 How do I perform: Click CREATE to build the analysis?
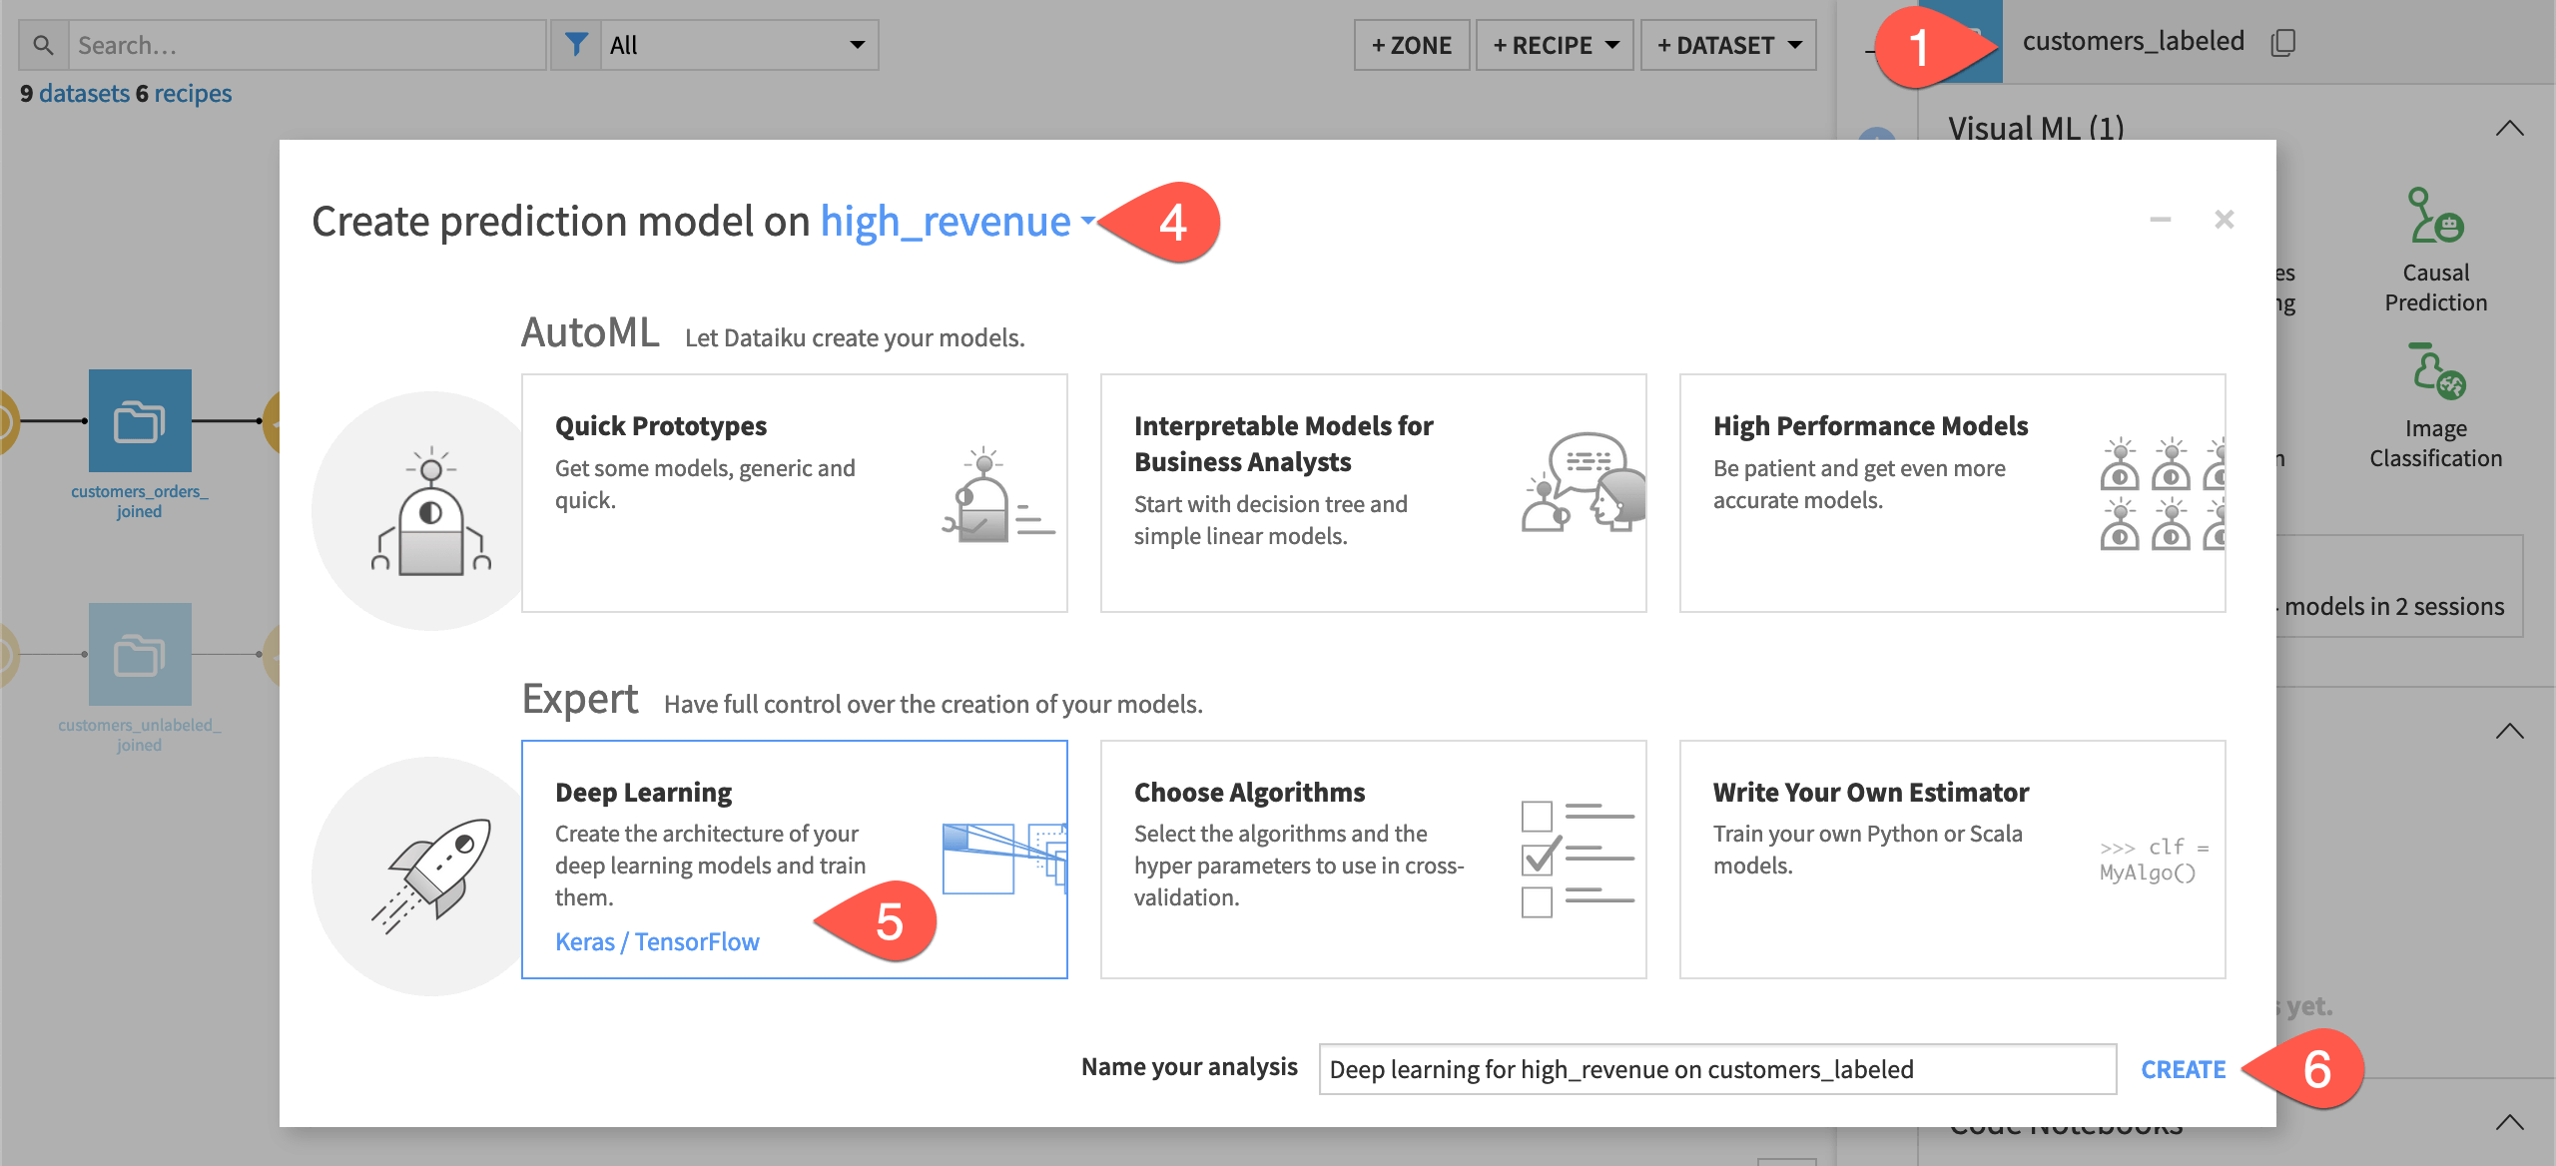tap(2183, 1069)
